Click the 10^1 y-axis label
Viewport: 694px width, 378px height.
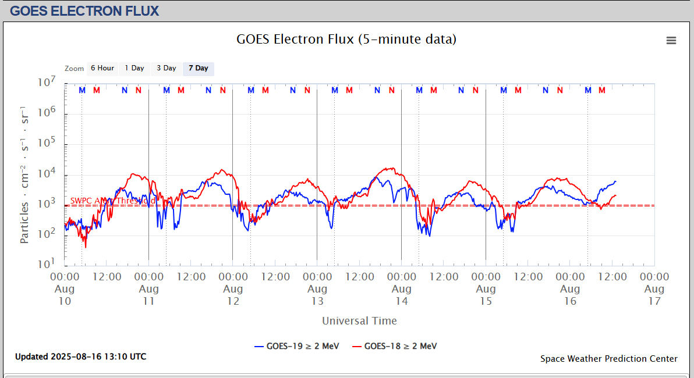tap(47, 265)
